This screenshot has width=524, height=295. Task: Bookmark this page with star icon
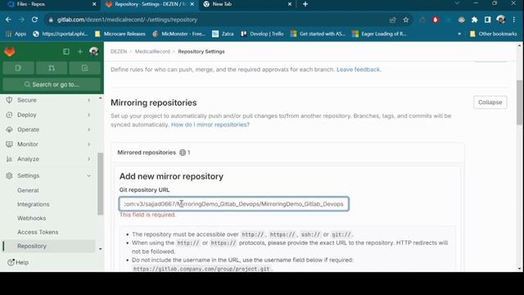[x=406, y=20]
